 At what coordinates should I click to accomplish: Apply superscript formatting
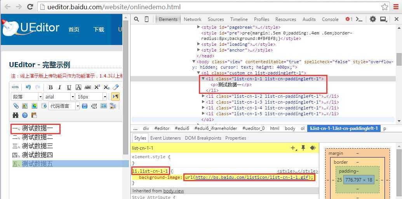97,88
